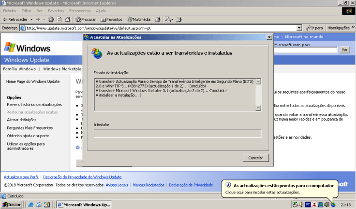Click the Iniciar start button
Screen dimensions: 356x209
[12, 204]
